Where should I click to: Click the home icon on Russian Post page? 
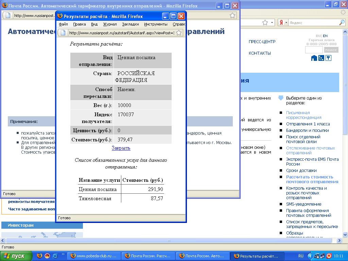[314, 58]
